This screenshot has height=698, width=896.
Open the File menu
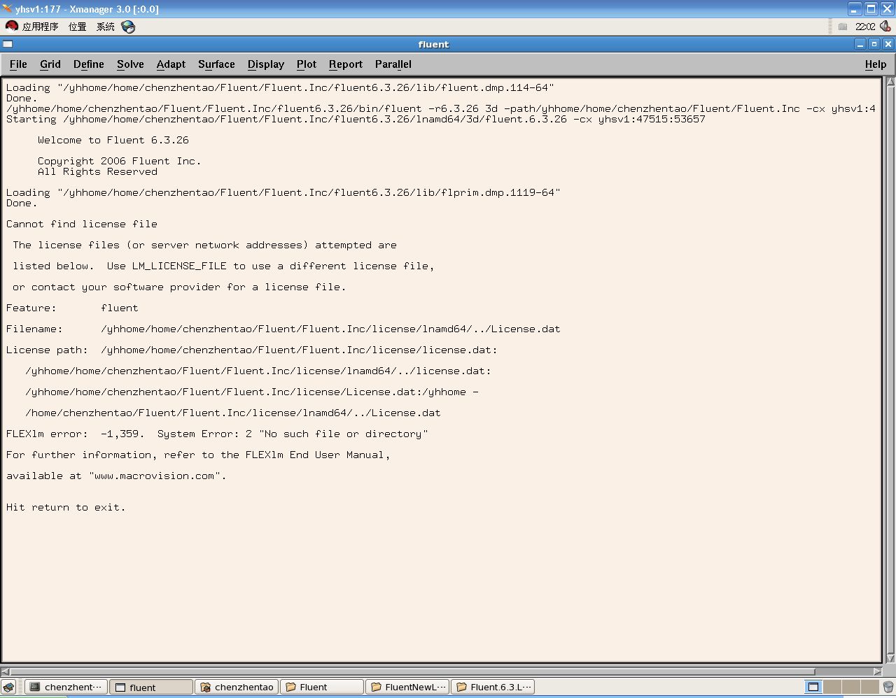tap(18, 64)
